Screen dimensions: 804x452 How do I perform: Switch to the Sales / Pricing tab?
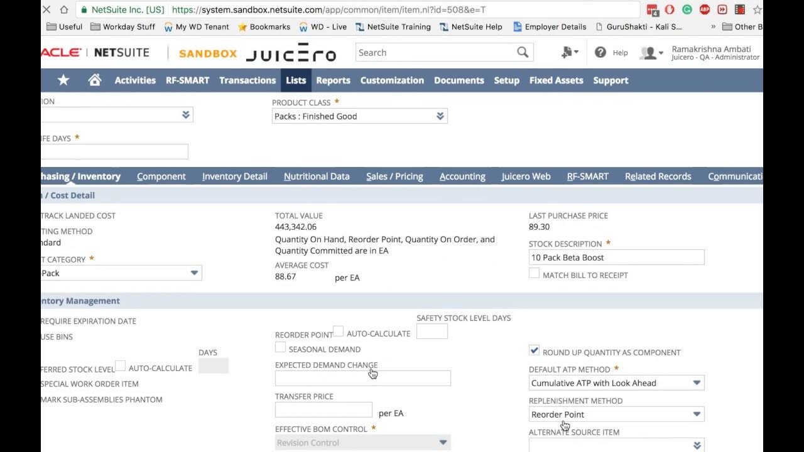tap(394, 176)
